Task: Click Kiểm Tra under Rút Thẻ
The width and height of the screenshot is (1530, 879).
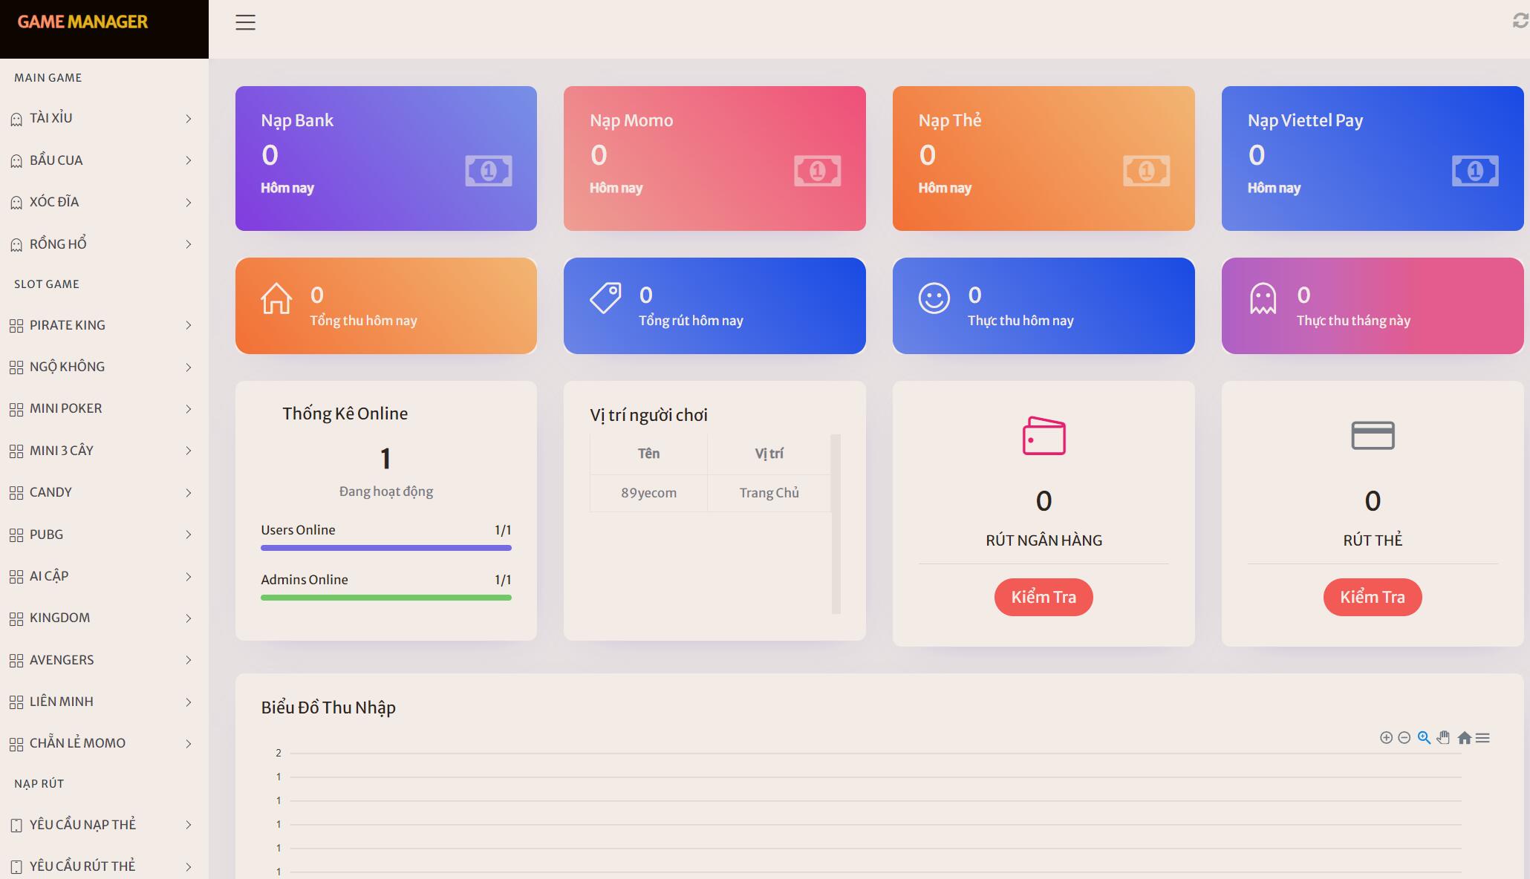Action: pyautogui.click(x=1373, y=597)
